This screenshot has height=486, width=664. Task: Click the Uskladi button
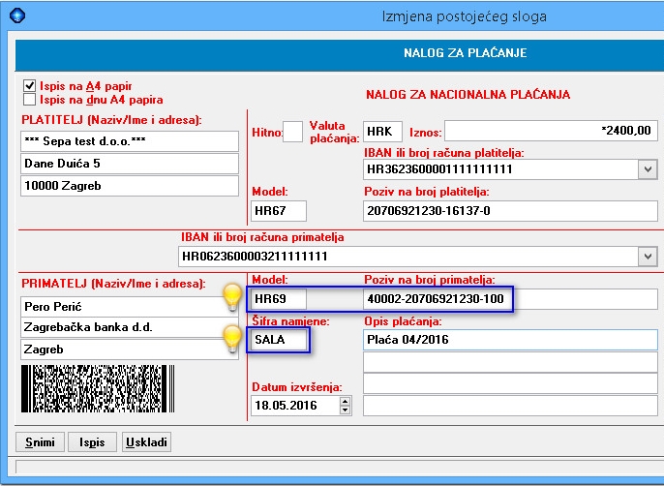click(x=146, y=442)
